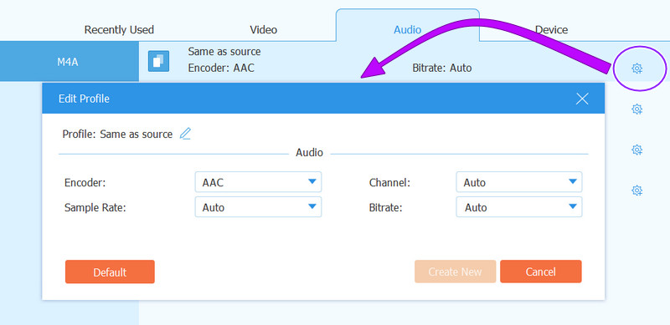Switch to the Recently Used tab
This screenshot has height=325, width=670.
click(x=119, y=30)
